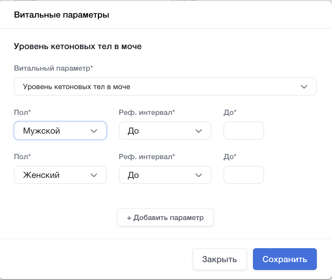Click the Реф. интервал chevron in the Женский row
The image size is (332, 280).
199,175
